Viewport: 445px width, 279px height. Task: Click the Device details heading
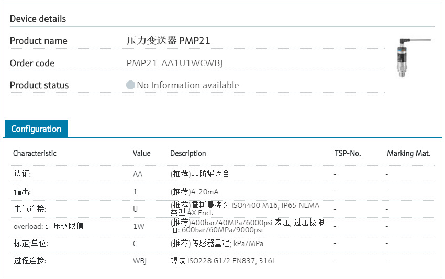pyautogui.click(x=38, y=19)
